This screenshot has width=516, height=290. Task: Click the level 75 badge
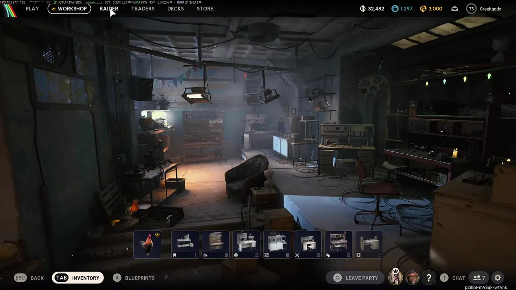click(471, 8)
